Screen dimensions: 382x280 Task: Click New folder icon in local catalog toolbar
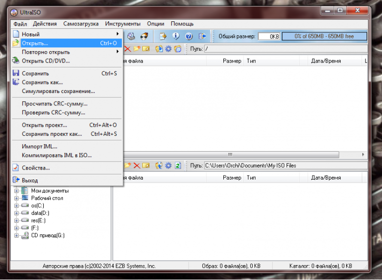[x=128, y=166]
